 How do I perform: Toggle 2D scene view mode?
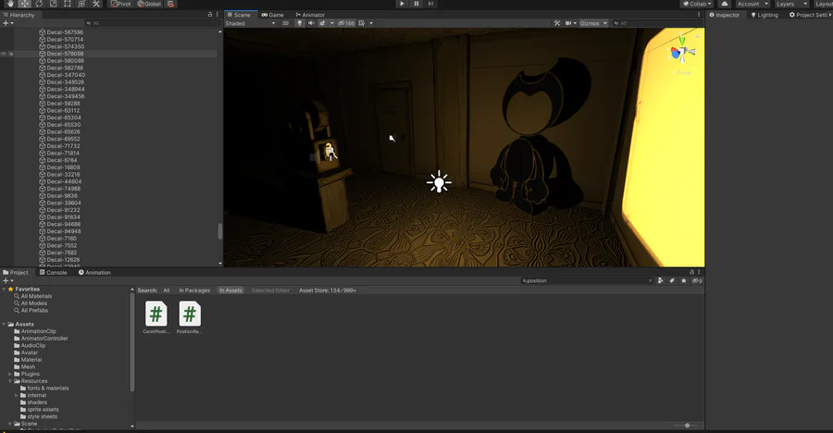pos(285,23)
